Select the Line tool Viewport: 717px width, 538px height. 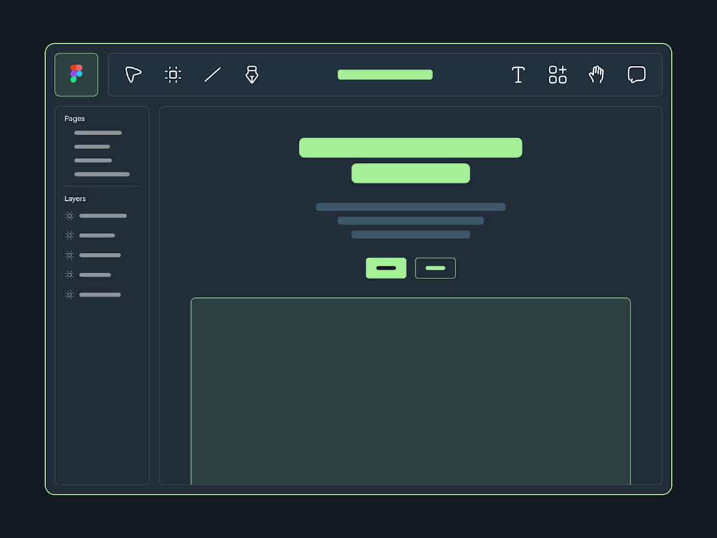[x=212, y=74]
